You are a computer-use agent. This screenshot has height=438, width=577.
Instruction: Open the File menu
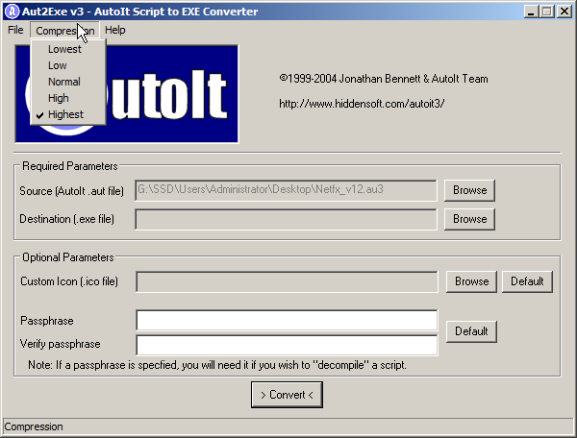(15, 30)
